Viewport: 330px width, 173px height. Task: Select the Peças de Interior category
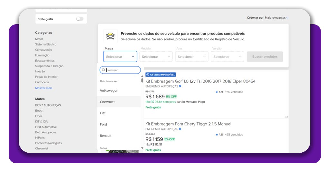coord(46,77)
